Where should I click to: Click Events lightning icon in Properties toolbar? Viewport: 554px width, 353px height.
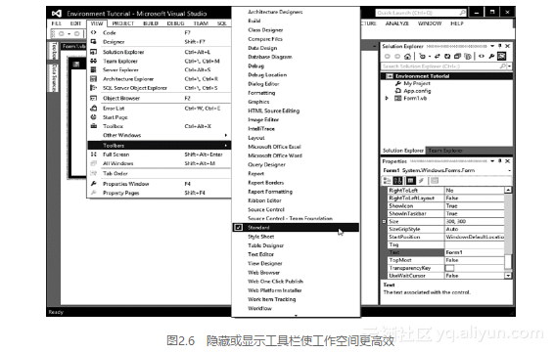[421, 181]
